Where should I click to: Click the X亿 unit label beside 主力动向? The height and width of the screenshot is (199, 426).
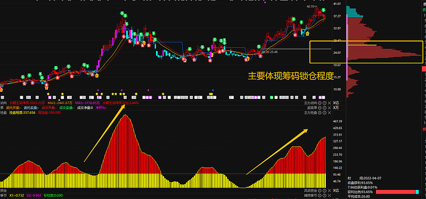tap(336, 103)
